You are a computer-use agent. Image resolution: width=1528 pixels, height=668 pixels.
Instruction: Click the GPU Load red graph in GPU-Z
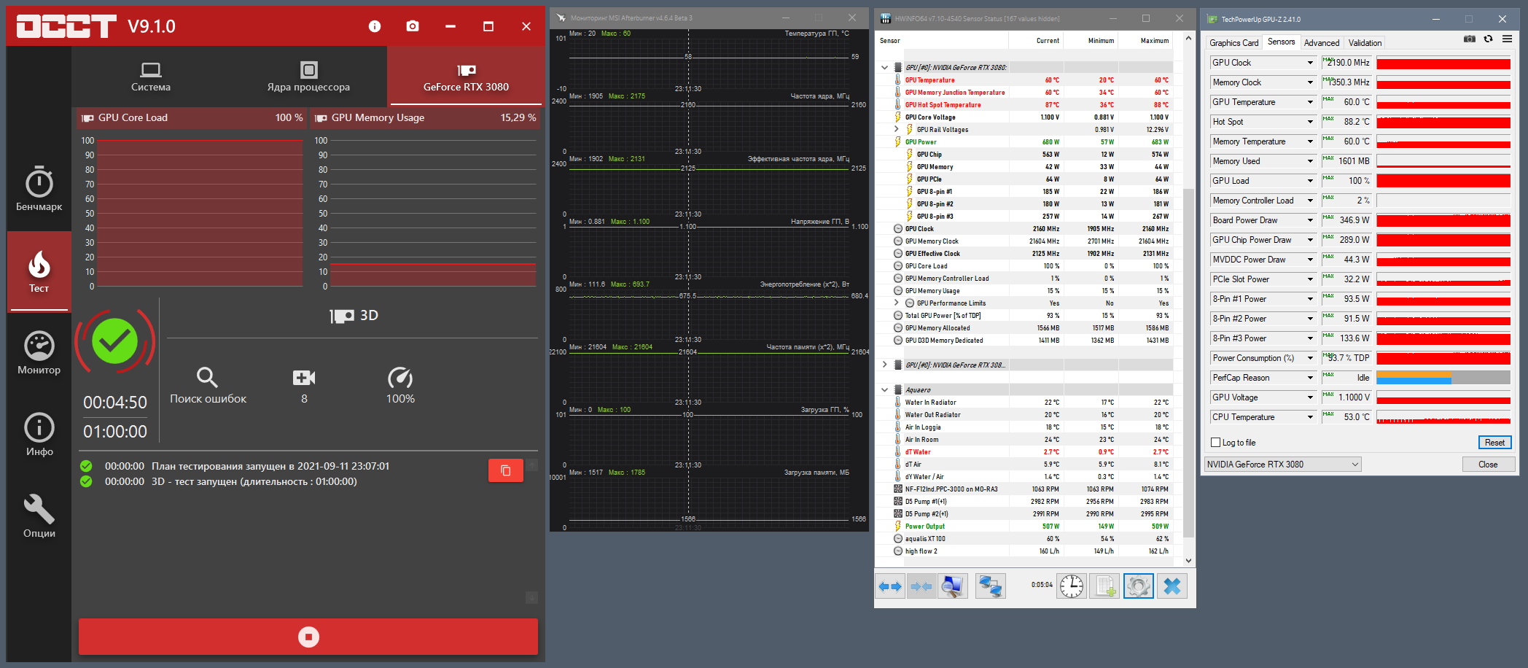(1443, 181)
